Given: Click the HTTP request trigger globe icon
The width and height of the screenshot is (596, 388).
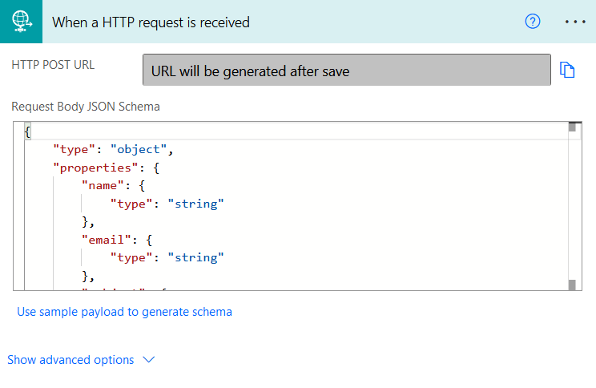Looking at the screenshot, I should coord(21,22).
